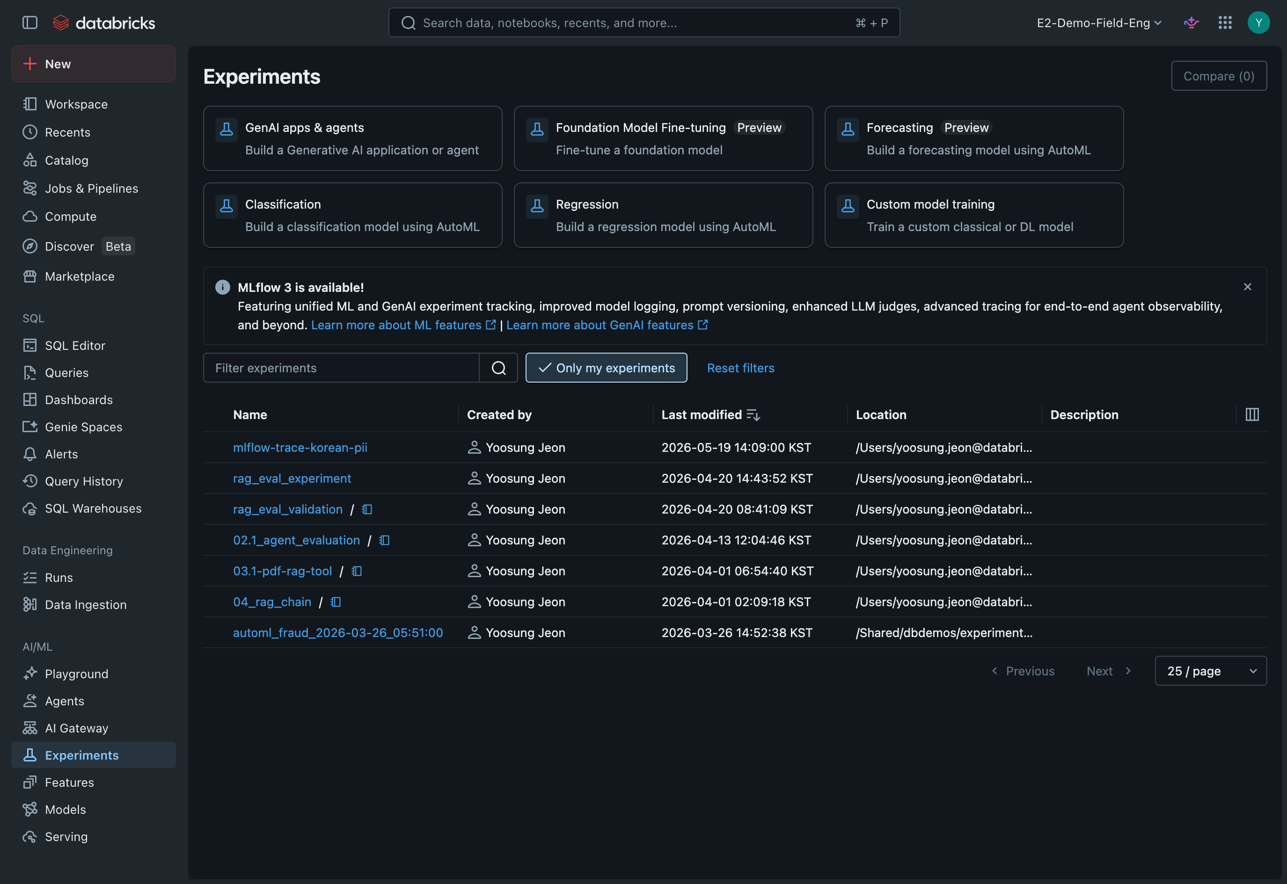The width and height of the screenshot is (1287, 884).
Task: Click the Alerts bell icon
Action: click(x=30, y=454)
